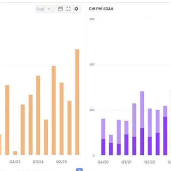The image size is (171, 171).
Task: Select dark purple segment of Q4/20 bar
Action: (x=103, y=147)
